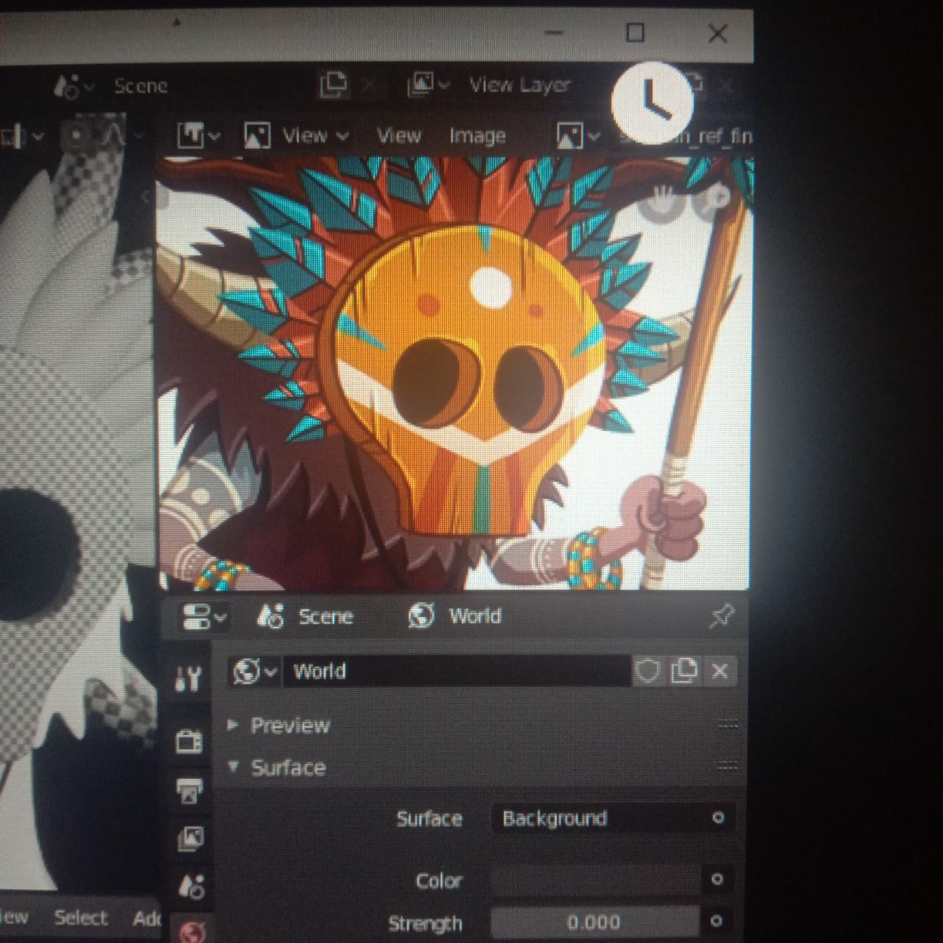
Task: Switch to the Output properties tab
Action: (189, 790)
